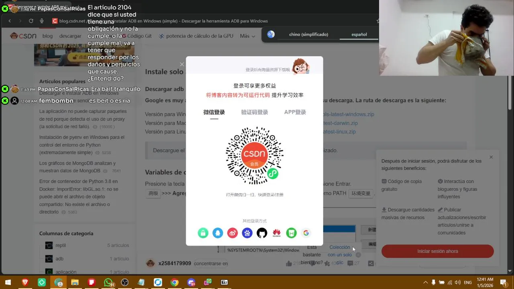This screenshot has height=289, width=514.
Task: Open the ENG language indicator
Action: pyautogui.click(x=468, y=283)
